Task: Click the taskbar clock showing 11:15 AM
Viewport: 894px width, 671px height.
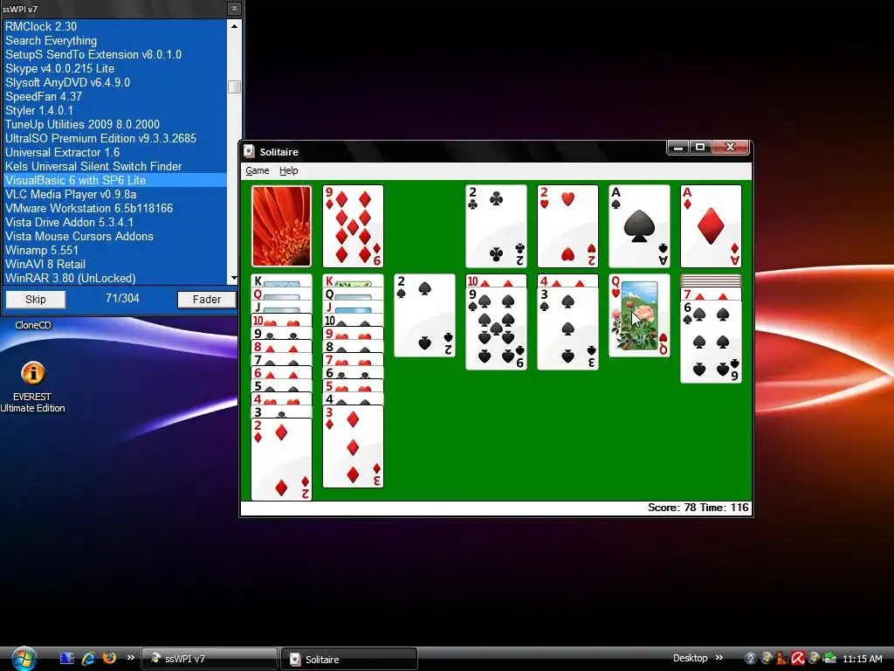Action: tap(862, 659)
